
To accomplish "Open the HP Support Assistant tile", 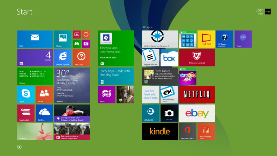I will pos(225,39).
